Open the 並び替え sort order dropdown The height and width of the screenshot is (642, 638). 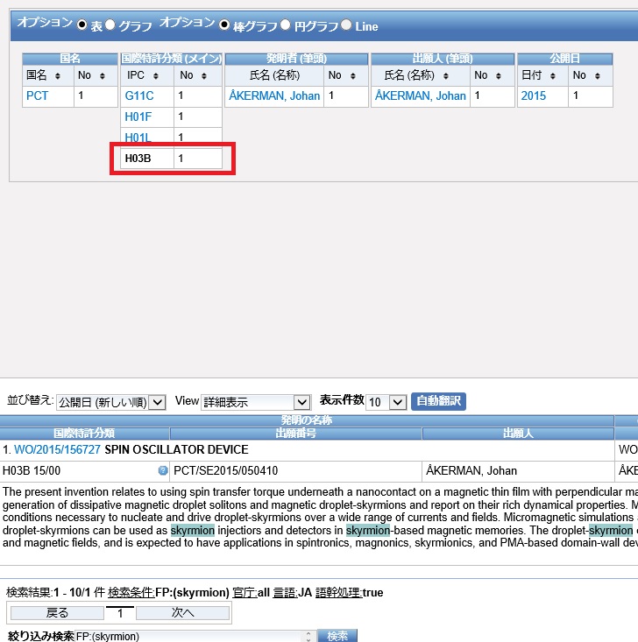click(x=111, y=402)
